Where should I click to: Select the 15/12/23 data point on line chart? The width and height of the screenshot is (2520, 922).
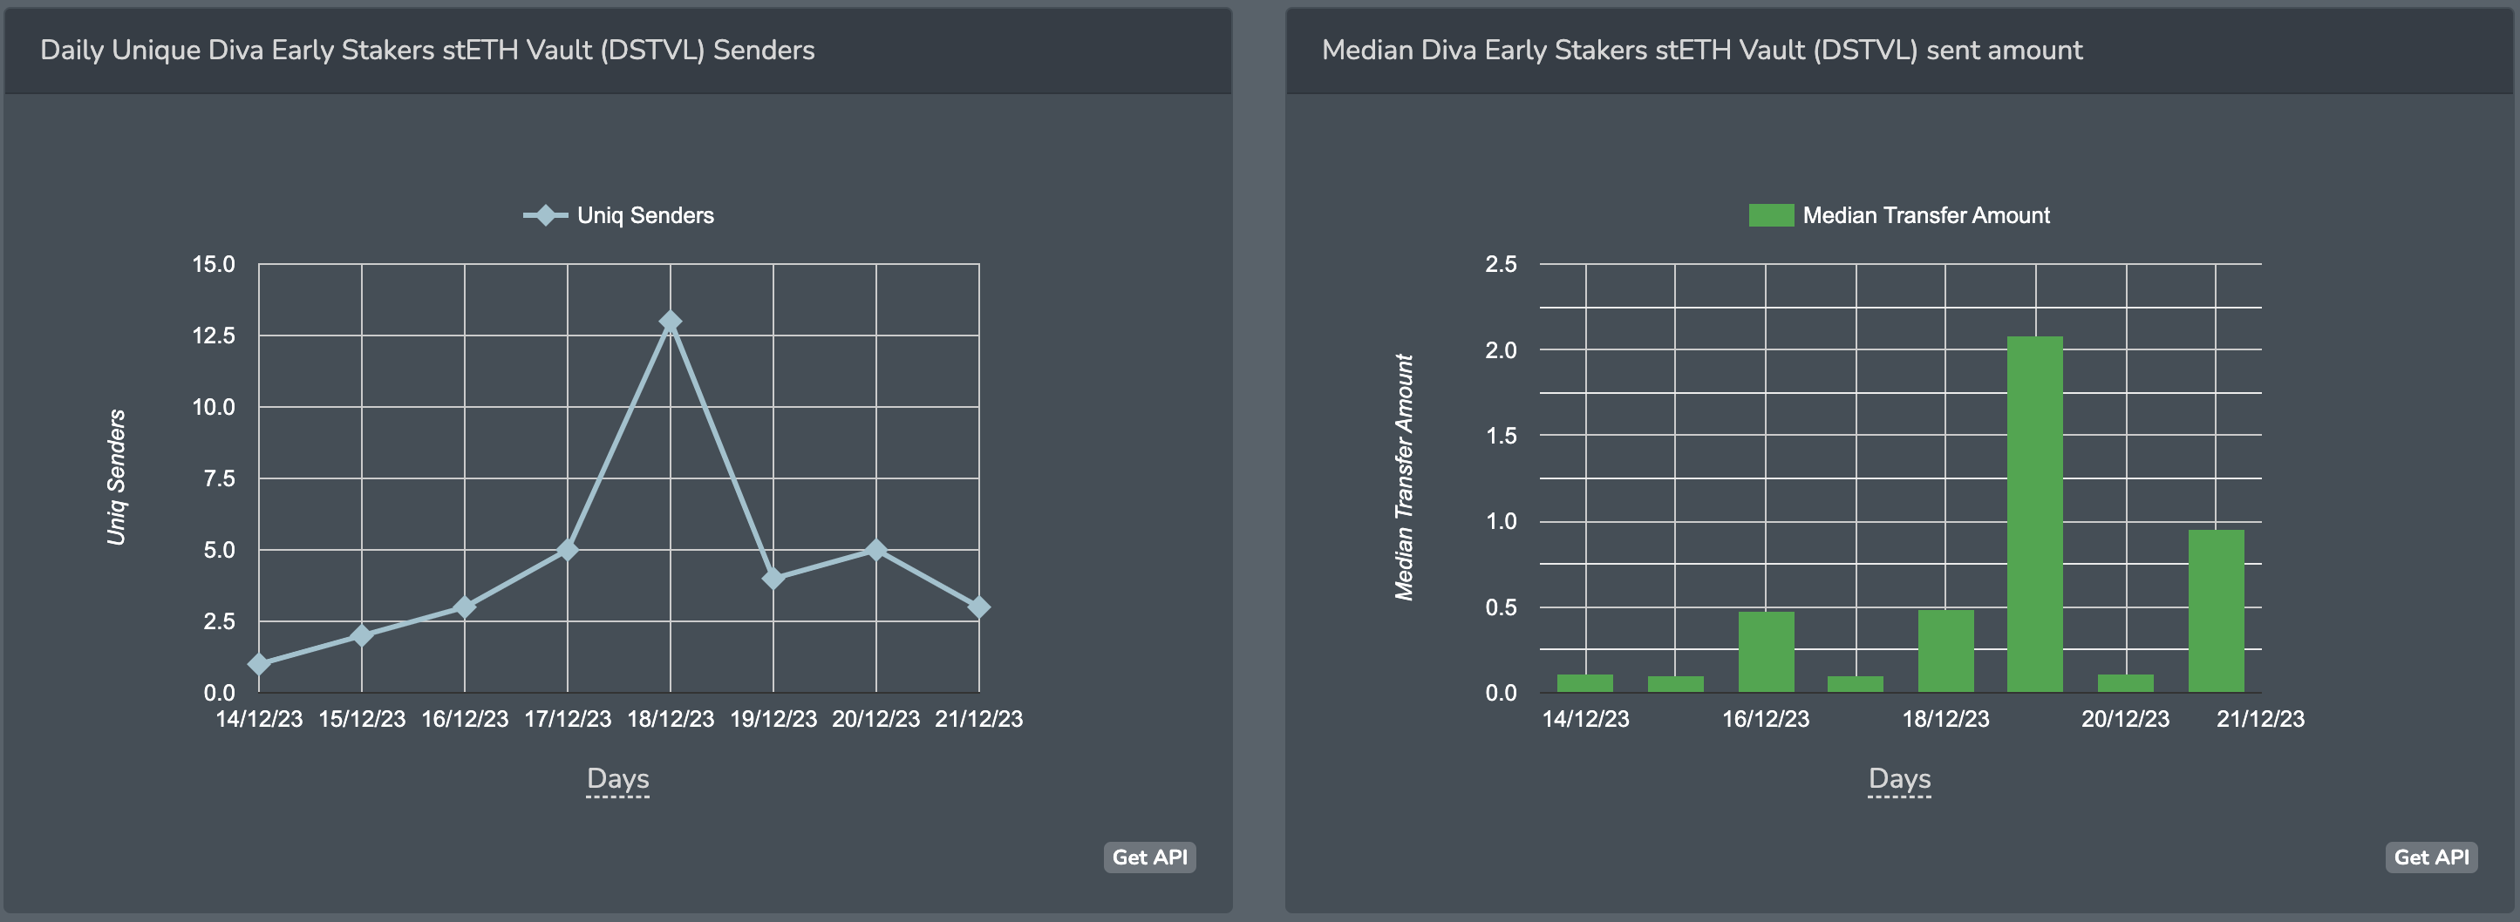362,635
